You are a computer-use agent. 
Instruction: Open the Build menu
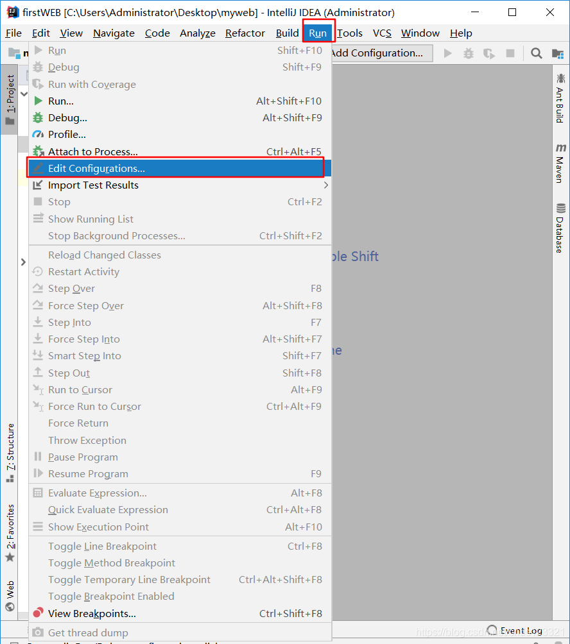(x=288, y=33)
